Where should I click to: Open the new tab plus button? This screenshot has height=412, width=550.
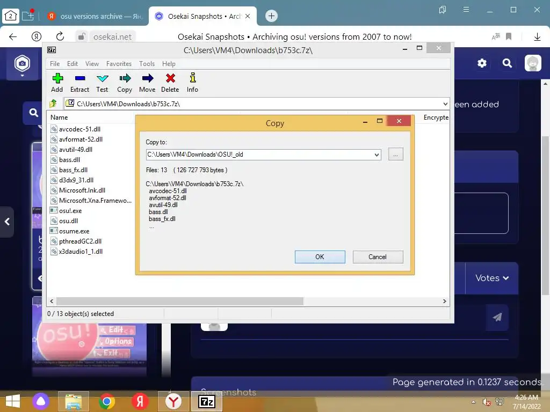271,16
